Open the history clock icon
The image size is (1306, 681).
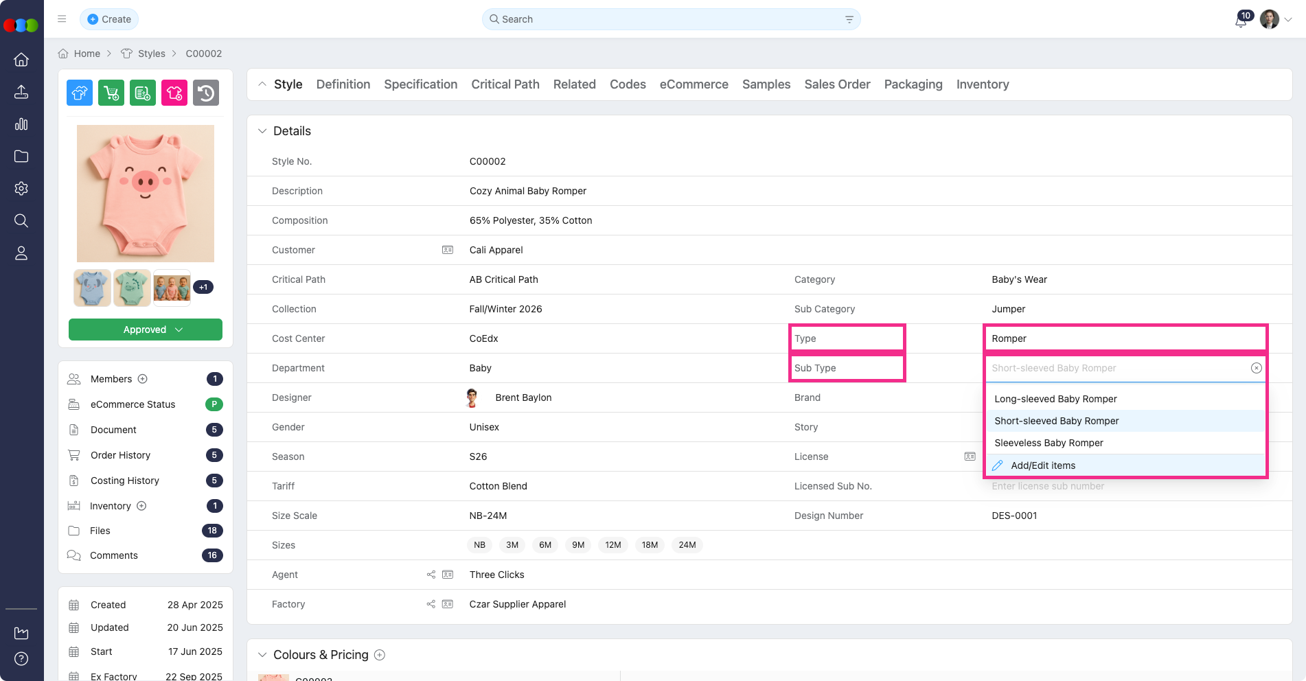pyautogui.click(x=206, y=93)
